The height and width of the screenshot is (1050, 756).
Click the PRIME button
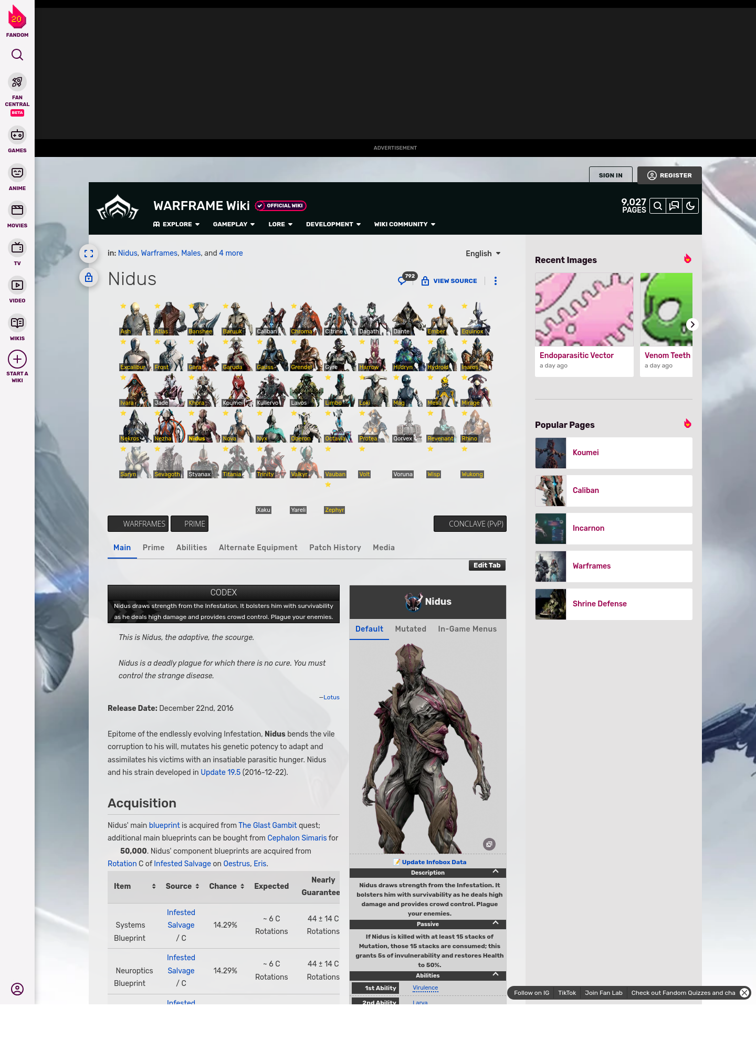coord(190,524)
